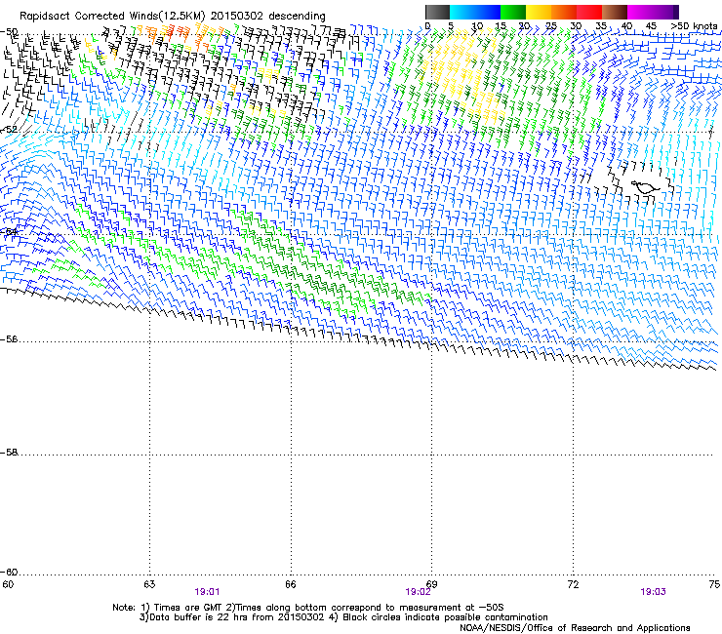Screen dimensions: 722x634
Task: Click the longitude label '66'
Action: point(291,584)
